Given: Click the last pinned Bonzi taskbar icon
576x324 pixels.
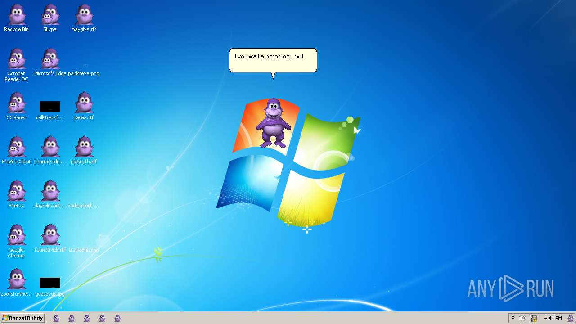Looking at the screenshot, I should 117,318.
